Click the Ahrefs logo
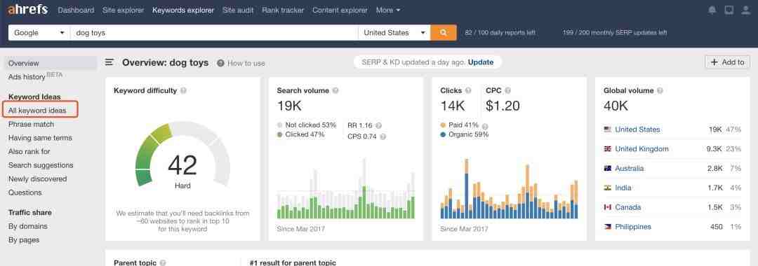The height and width of the screenshot is (266, 758). (27, 10)
